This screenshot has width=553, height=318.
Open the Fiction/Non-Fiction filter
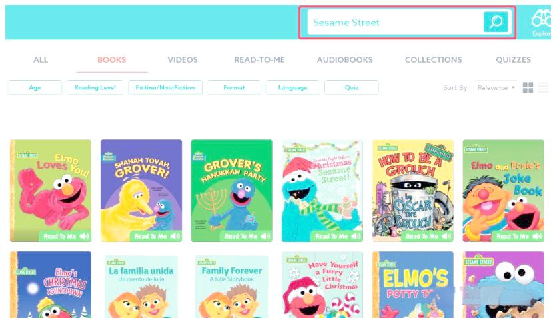tap(165, 87)
